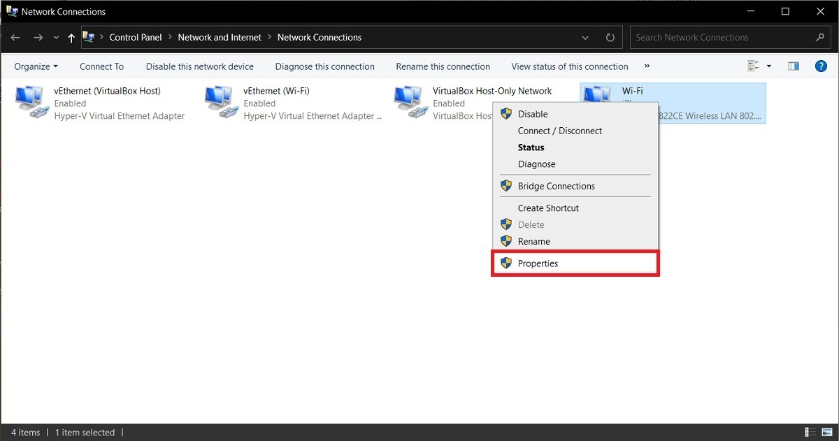Screen dimensions: 839x441
Task: Click Rename this connection
Action: point(443,66)
